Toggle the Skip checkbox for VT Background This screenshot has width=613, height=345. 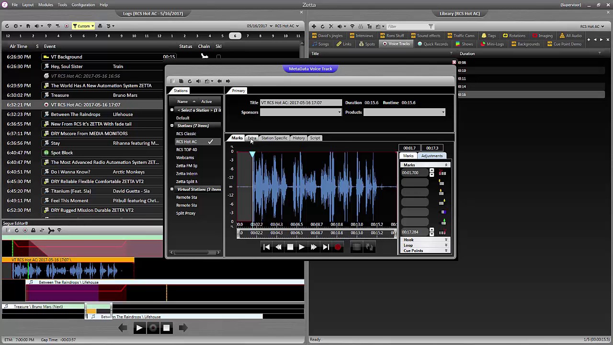point(218,57)
